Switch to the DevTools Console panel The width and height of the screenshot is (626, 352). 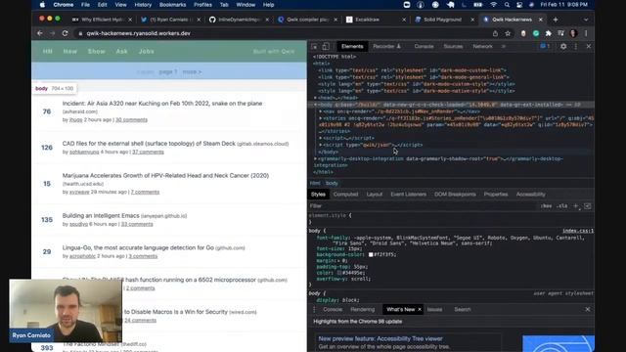tap(424, 46)
